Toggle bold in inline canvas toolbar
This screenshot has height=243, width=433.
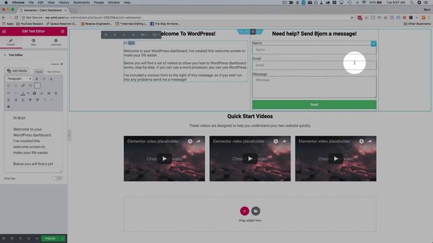coord(106,34)
